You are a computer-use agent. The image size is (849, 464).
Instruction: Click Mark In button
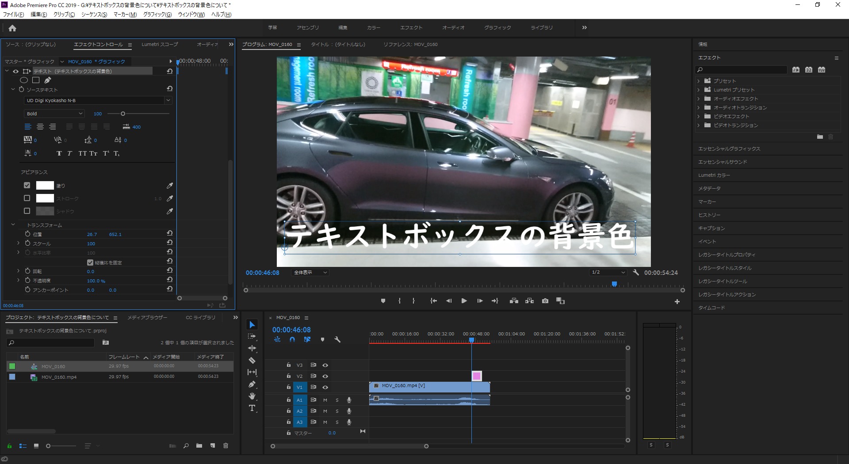click(x=399, y=301)
